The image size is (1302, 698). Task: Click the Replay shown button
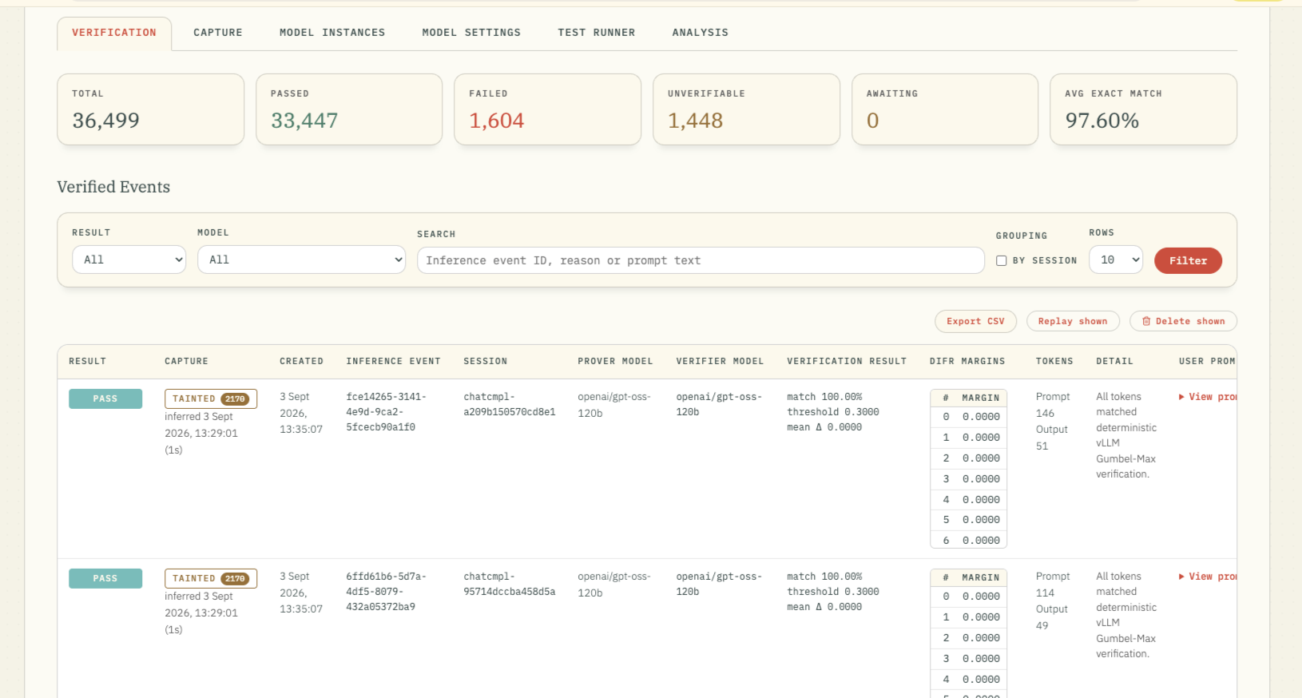pos(1073,321)
